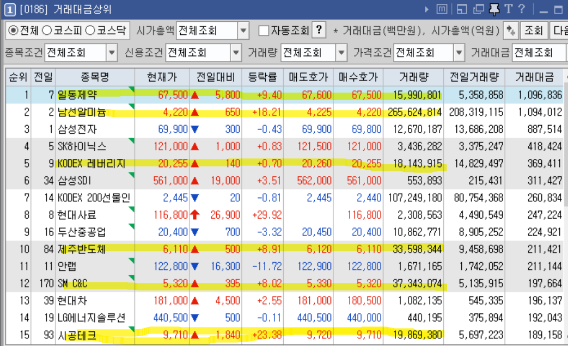The image size is (568, 346).
Task: Select the 코스피 radio button
Action: [x=47, y=30]
